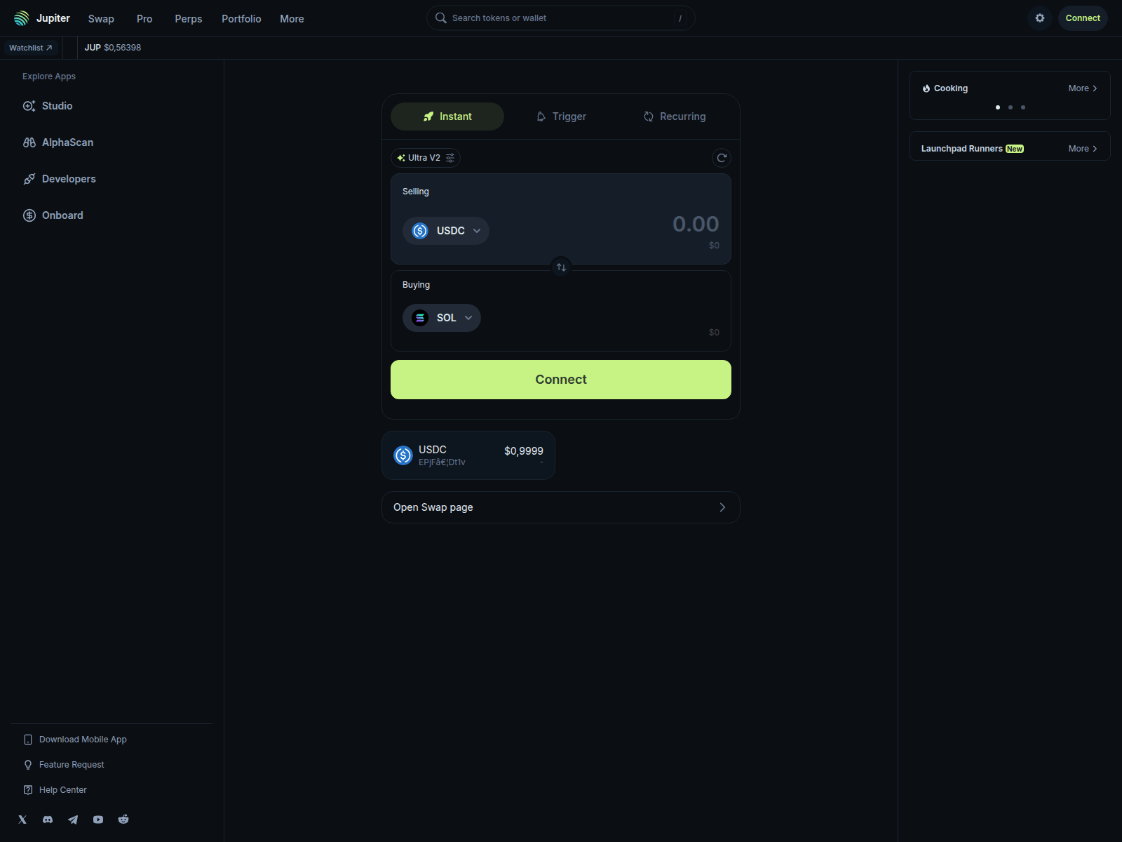The image size is (1122, 842).
Task: Open the Discord social icon
Action: tap(48, 820)
